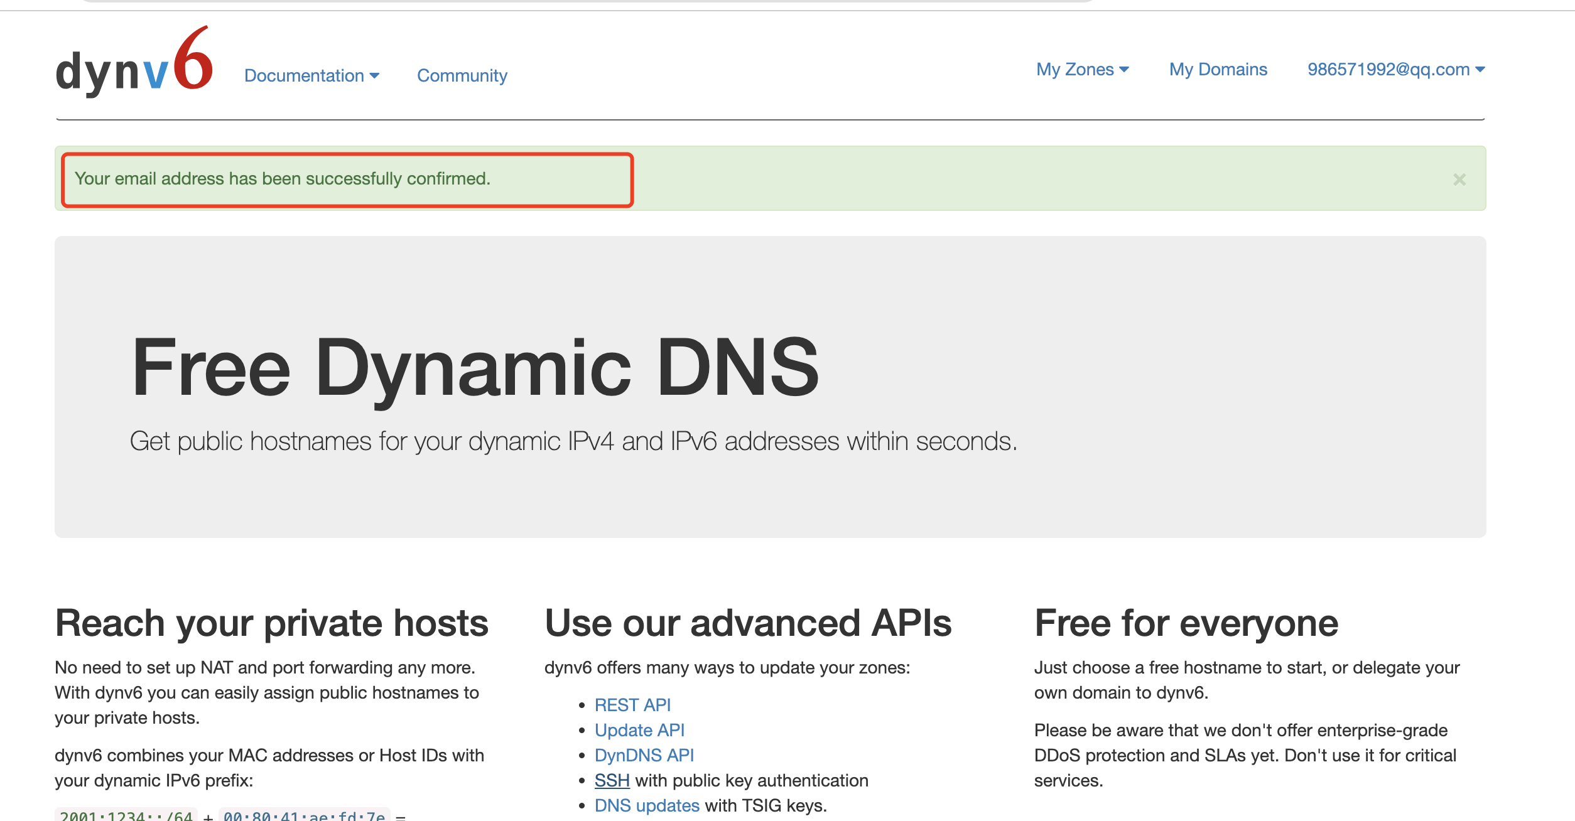Go to the Community page
The height and width of the screenshot is (821, 1575).
462,76
